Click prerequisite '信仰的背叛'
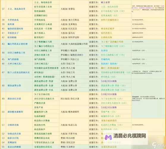166x149 pixels. [x=107, y=37]
